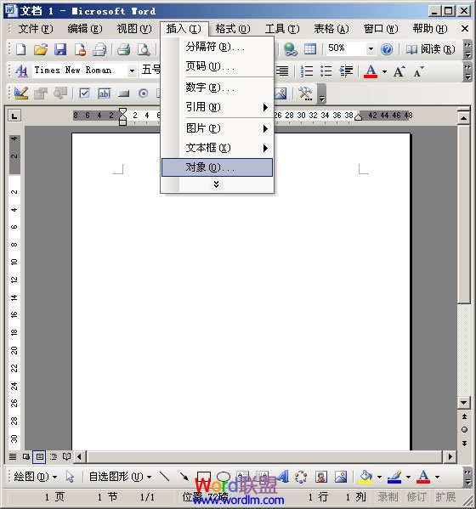476x509 pixels.
Task: Open the Font Color dropdown arrow in Formatting toolbar
Action: 384,71
